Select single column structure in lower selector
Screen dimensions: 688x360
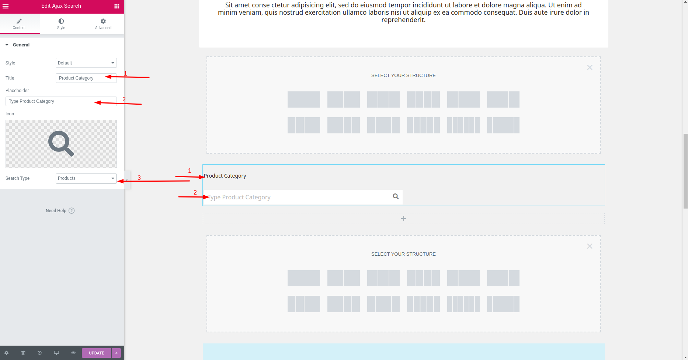coord(304,278)
